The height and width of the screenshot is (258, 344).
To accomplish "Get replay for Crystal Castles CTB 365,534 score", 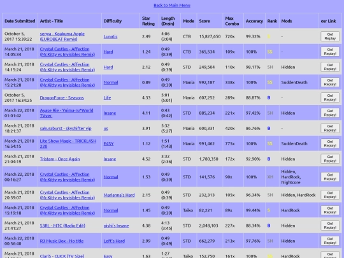I will [330, 52].
